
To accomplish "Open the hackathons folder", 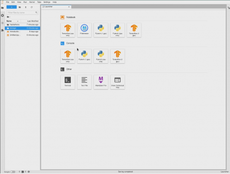I will pyautogui.click(x=23, y=24).
